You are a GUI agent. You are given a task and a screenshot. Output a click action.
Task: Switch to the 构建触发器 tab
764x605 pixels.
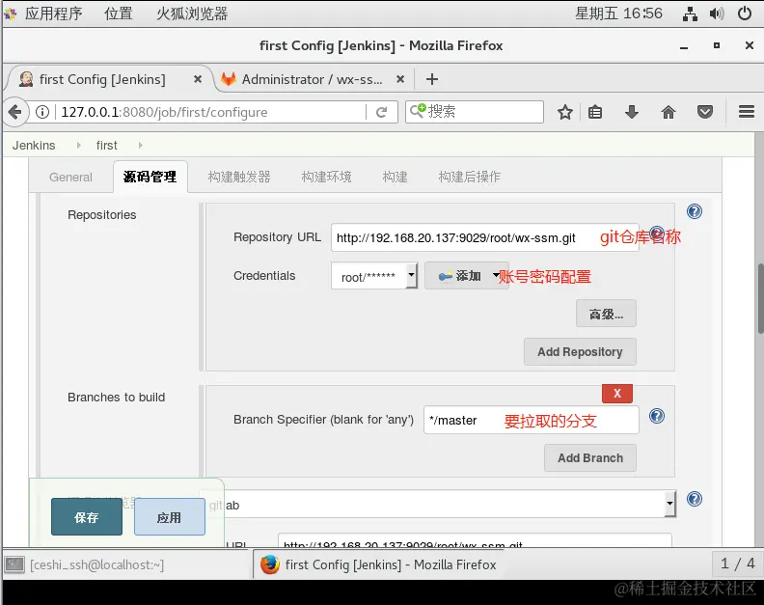coord(239,177)
